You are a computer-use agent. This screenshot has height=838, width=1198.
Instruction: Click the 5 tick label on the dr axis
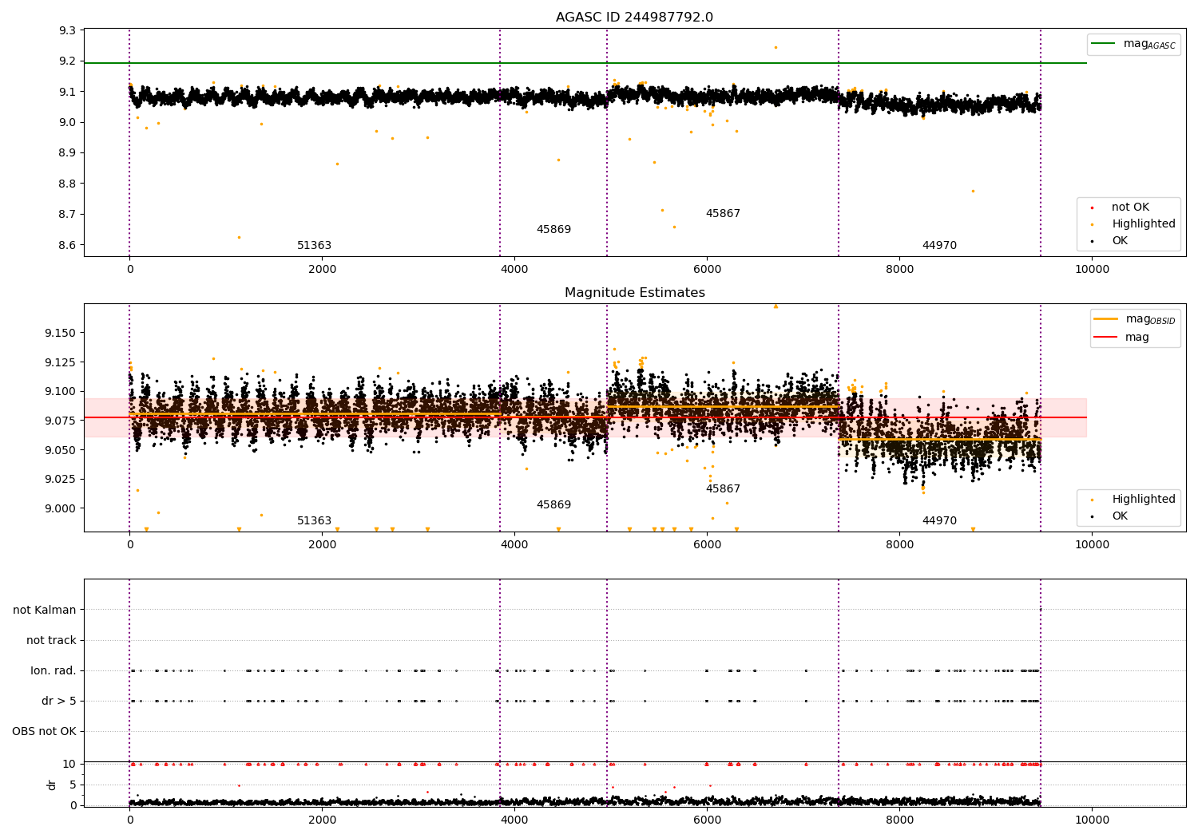[x=73, y=785]
